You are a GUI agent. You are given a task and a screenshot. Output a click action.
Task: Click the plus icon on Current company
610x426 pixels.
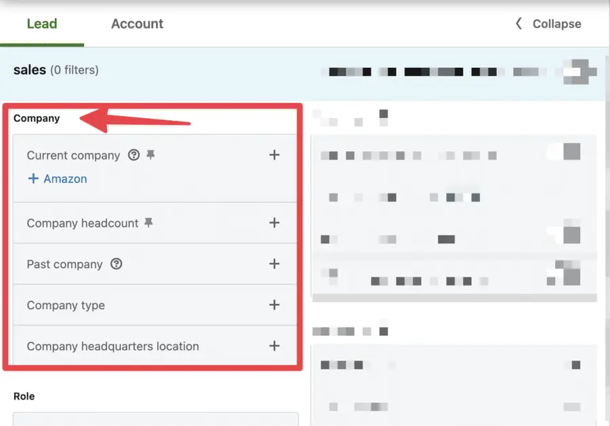[274, 155]
